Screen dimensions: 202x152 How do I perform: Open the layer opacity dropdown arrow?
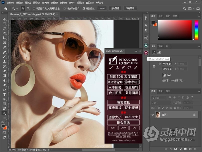[x=192, y=103]
